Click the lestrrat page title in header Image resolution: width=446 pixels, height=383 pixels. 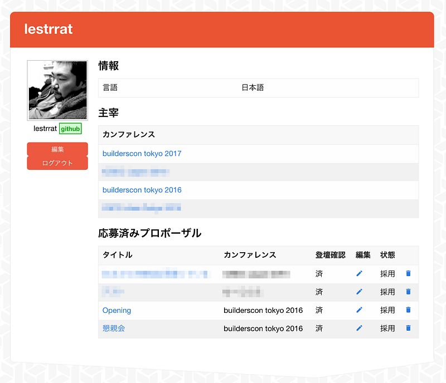click(x=49, y=29)
